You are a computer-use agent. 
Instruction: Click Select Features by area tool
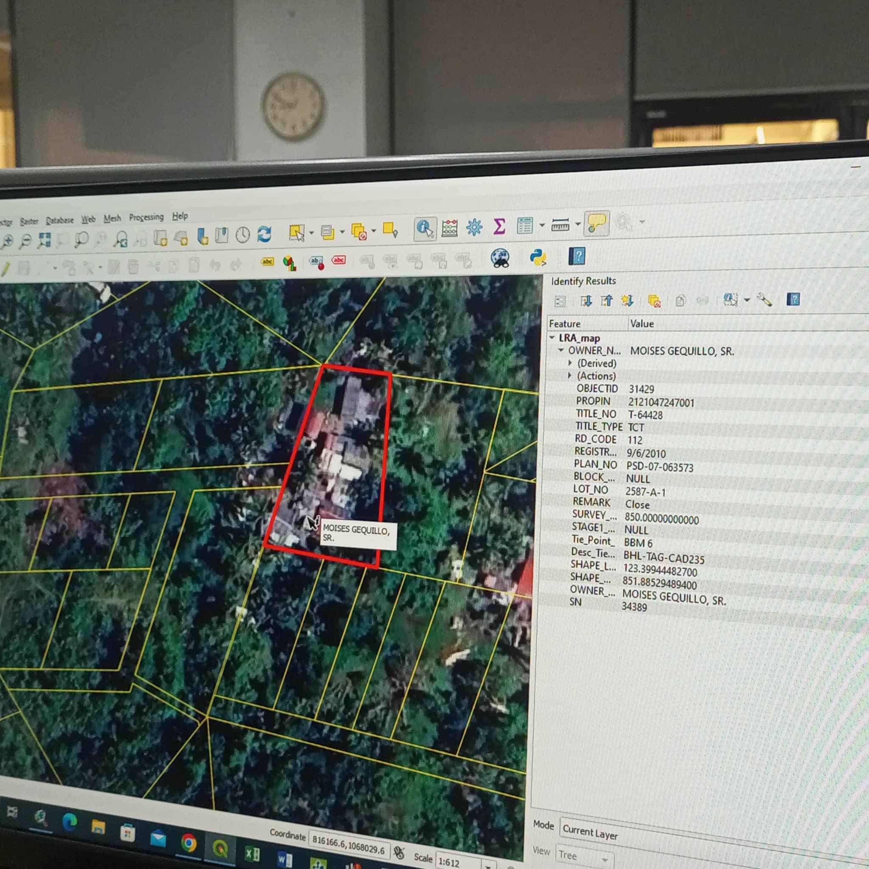tap(297, 233)
